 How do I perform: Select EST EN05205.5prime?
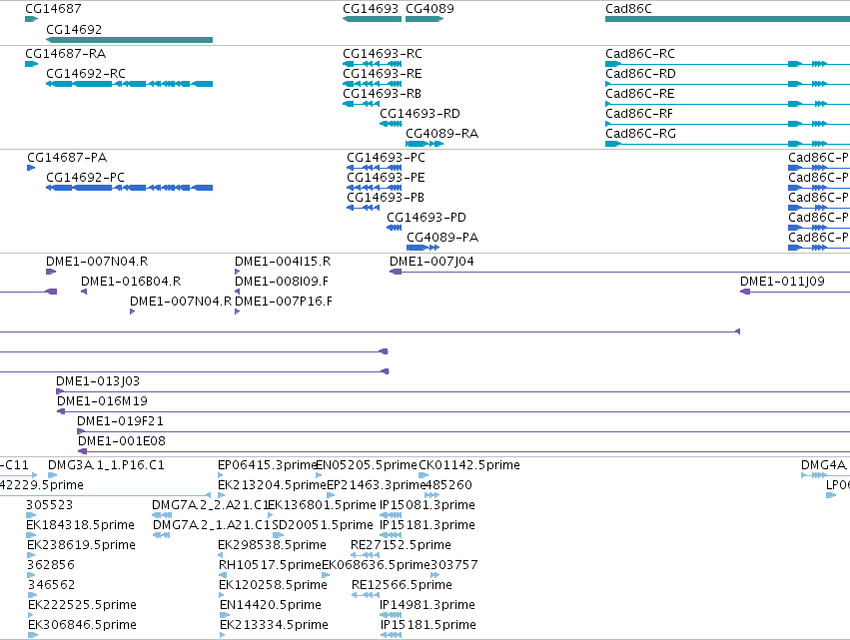(367, 465)
